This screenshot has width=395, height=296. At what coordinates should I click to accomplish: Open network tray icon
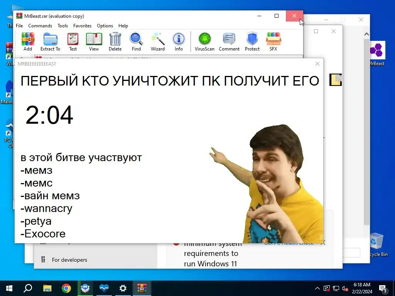(x=336, y=288)
